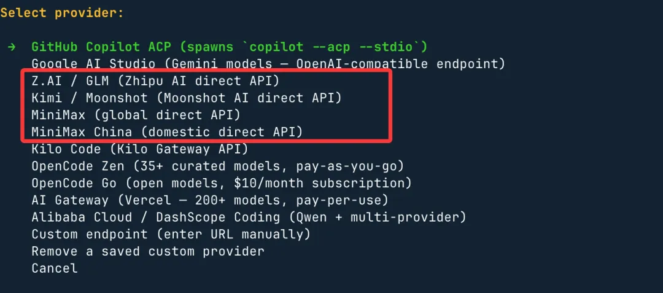Click the Select provider prompt heading
Viewport: 663px width, 293px height.
coord(62,13)
